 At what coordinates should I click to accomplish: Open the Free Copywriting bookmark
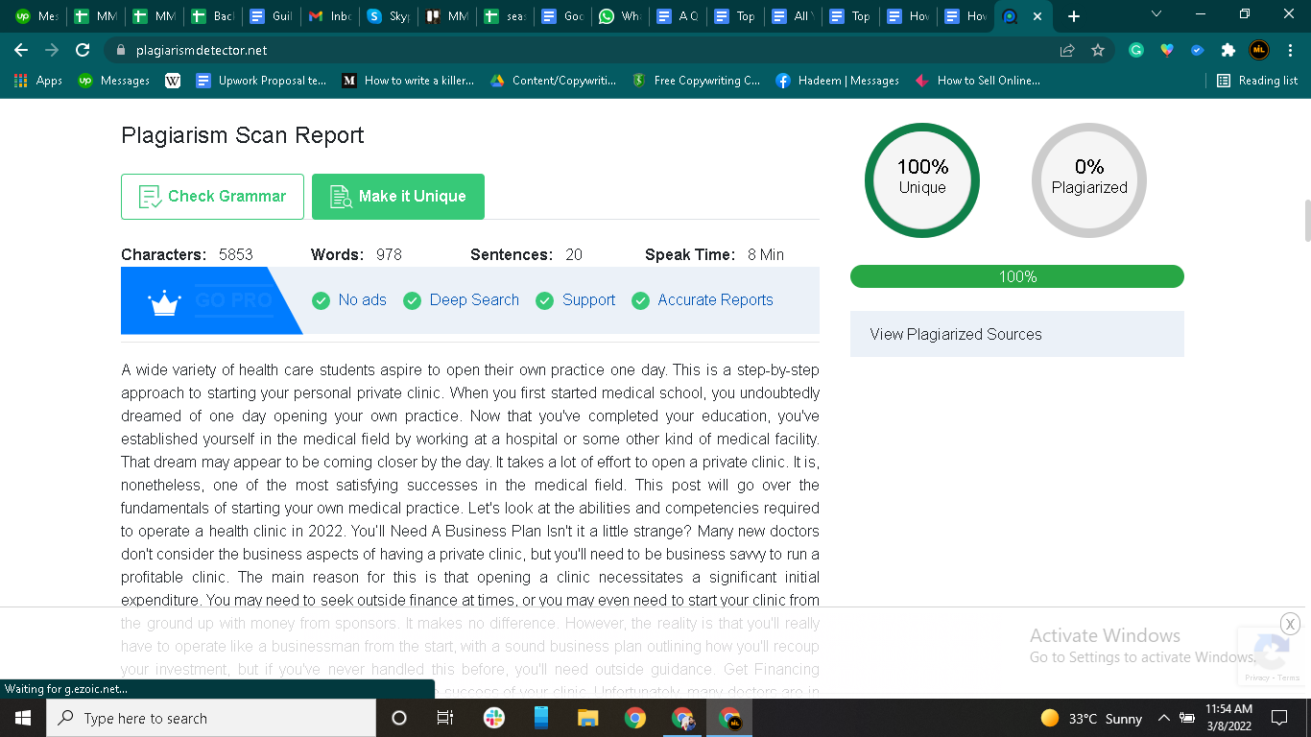click(x=696, y=81)
